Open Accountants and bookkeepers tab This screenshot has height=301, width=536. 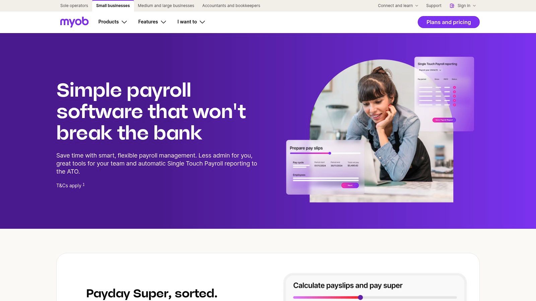click(231, 6)
